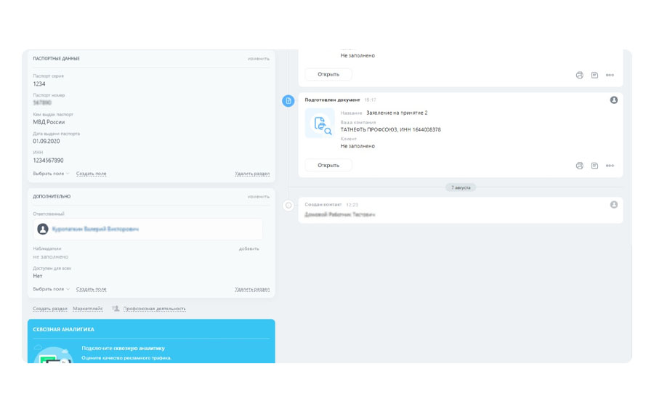
Task: Expand 'Выбрать поле' in passport data section
Action: tap(51, 174)
